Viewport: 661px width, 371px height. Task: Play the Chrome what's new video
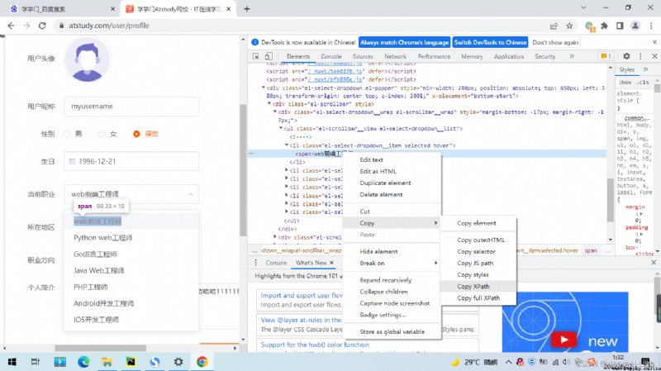564,340
